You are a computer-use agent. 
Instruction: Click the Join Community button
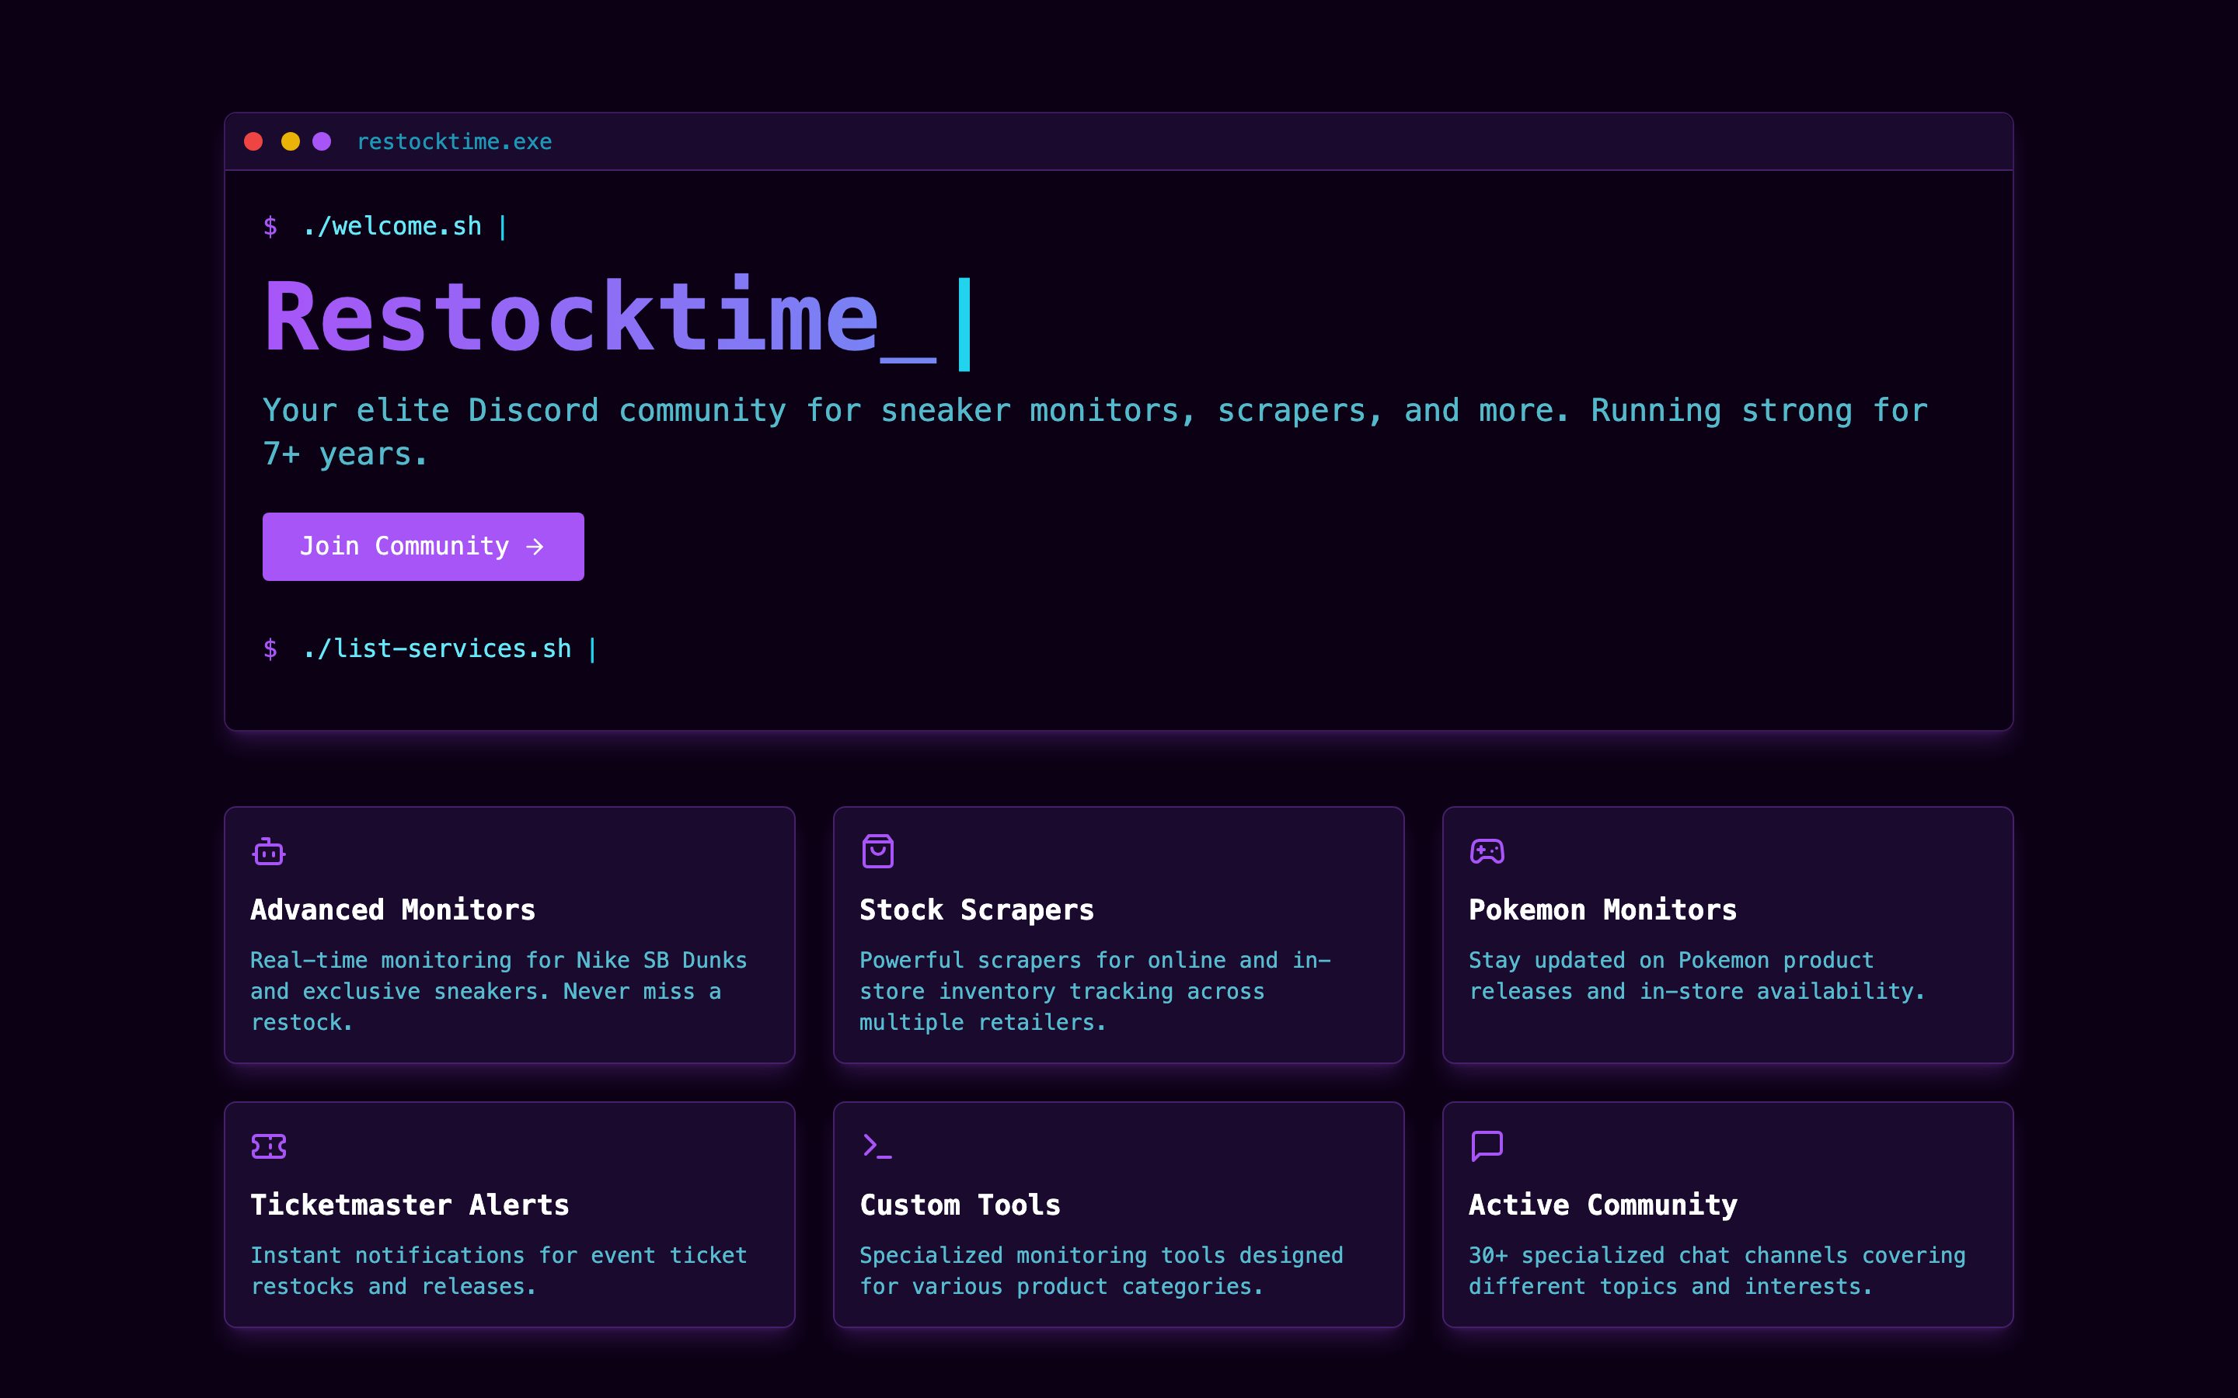tap(423, 547)
